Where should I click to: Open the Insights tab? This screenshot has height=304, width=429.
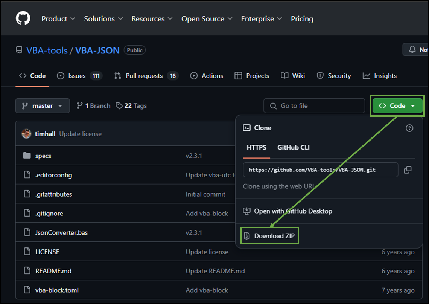(x=379, y=76)
